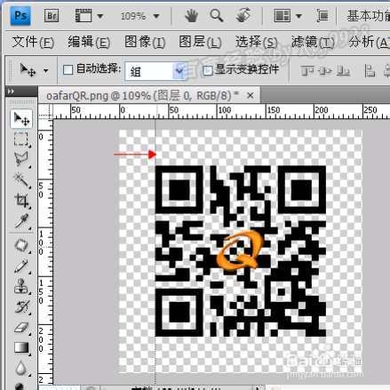Viewport: 390px width, 390px height.
Task: Open the 选择(S) menu
Action: coord(257,42)
